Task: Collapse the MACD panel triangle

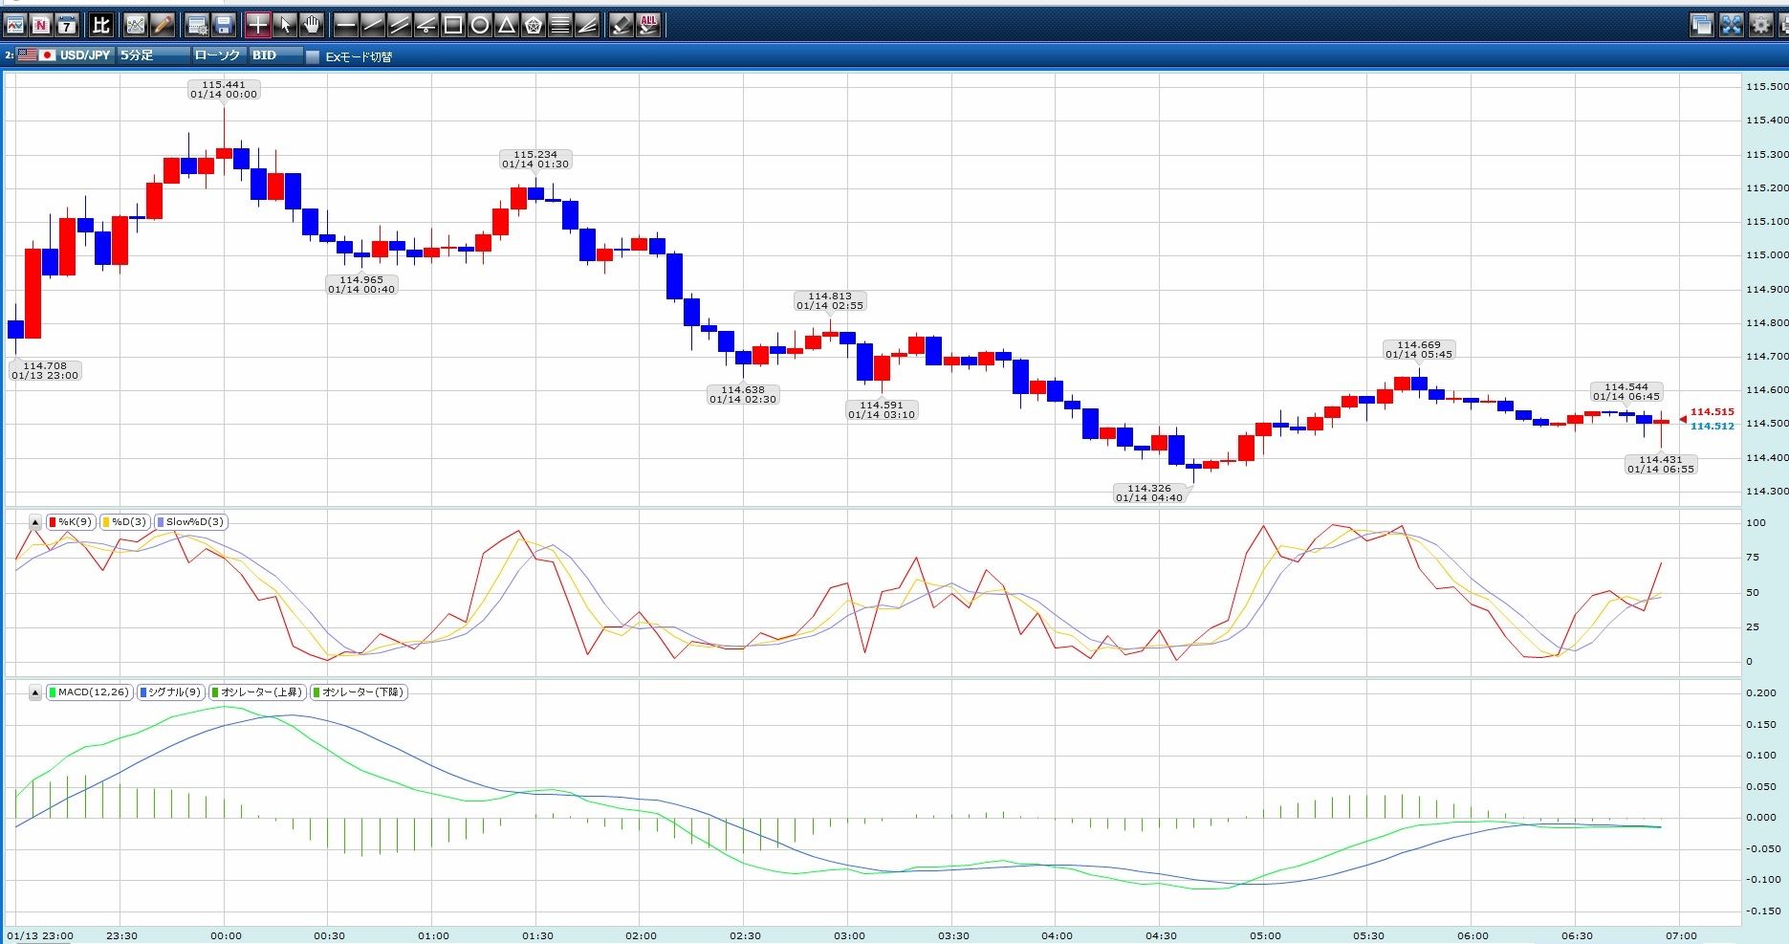Action: point(35,692)
